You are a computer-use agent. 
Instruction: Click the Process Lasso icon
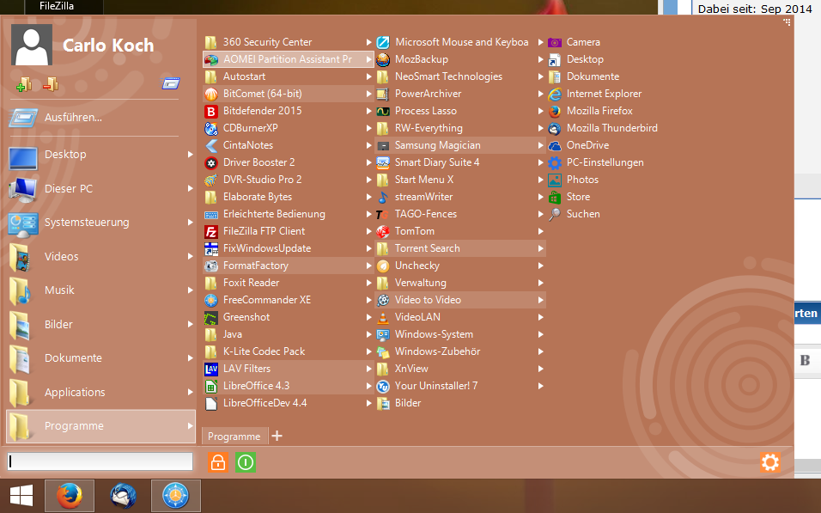point(383,111)
